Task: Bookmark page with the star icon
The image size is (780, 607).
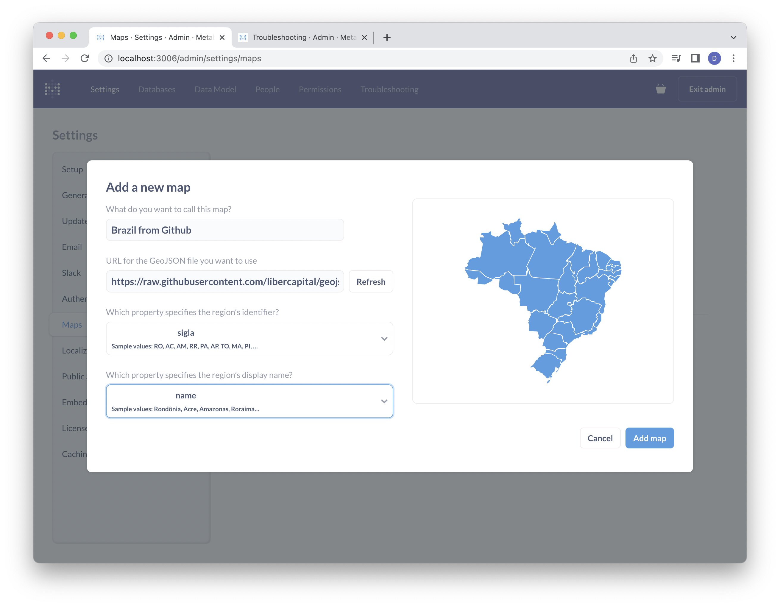Action: click(652, 58)
